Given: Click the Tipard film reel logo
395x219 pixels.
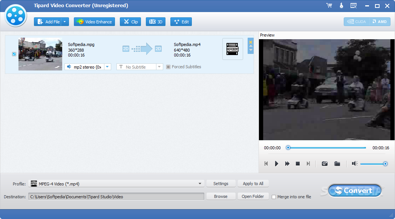Looking at the screenshot, I should click(15, 15).
